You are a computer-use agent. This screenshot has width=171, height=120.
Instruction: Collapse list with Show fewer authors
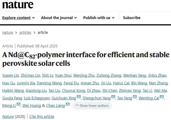point(92,105)
